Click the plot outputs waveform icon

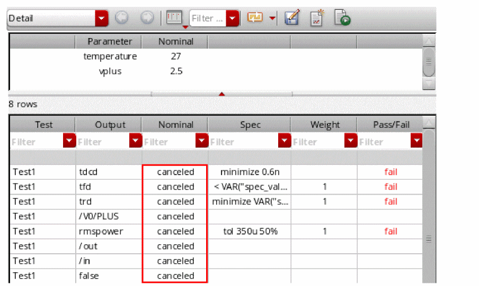[x=255, y=17]
